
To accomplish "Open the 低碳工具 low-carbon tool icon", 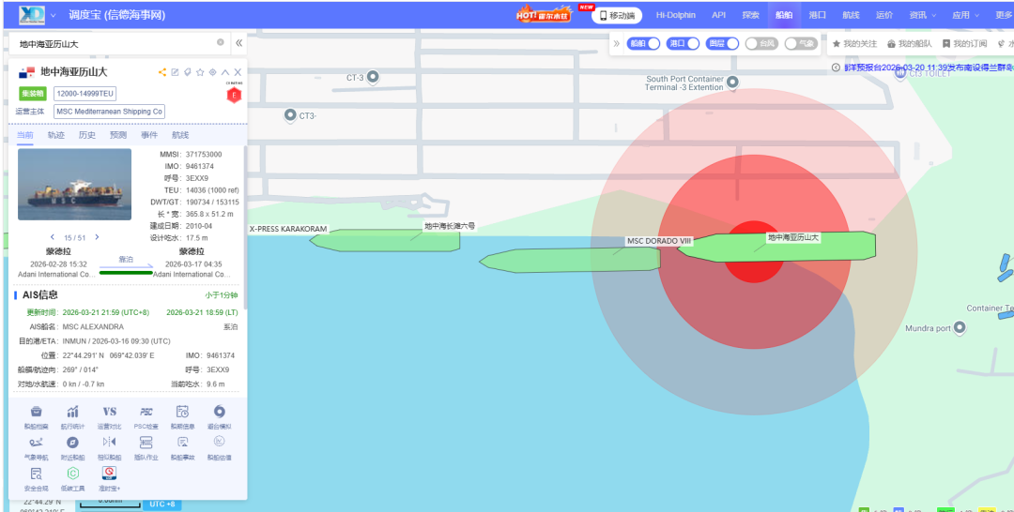I will point(72,474).
